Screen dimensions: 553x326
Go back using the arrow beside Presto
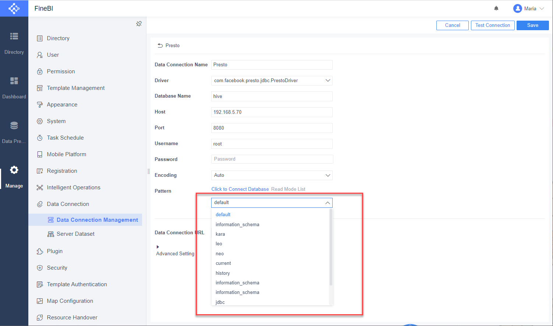[x=160, y=46]
